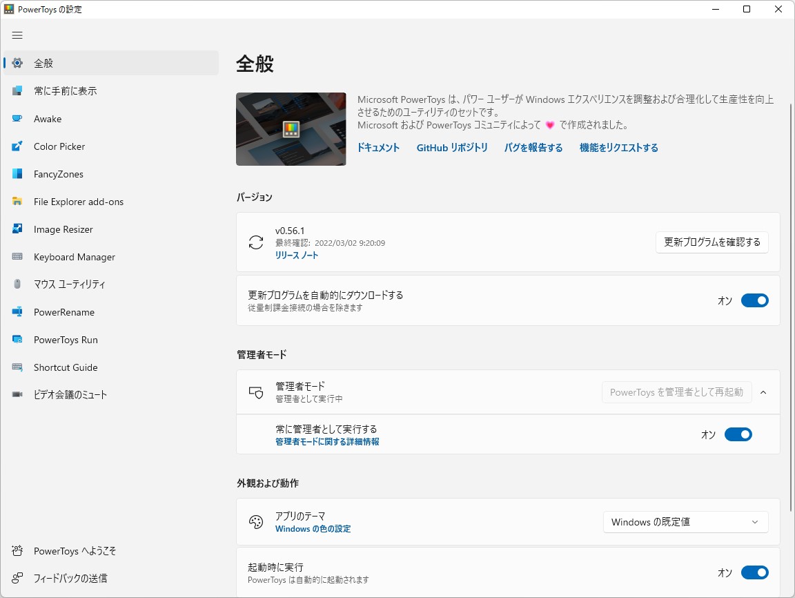795x598 pixels.
Task: Click the FancyZones layout icon
Action: 17,174
